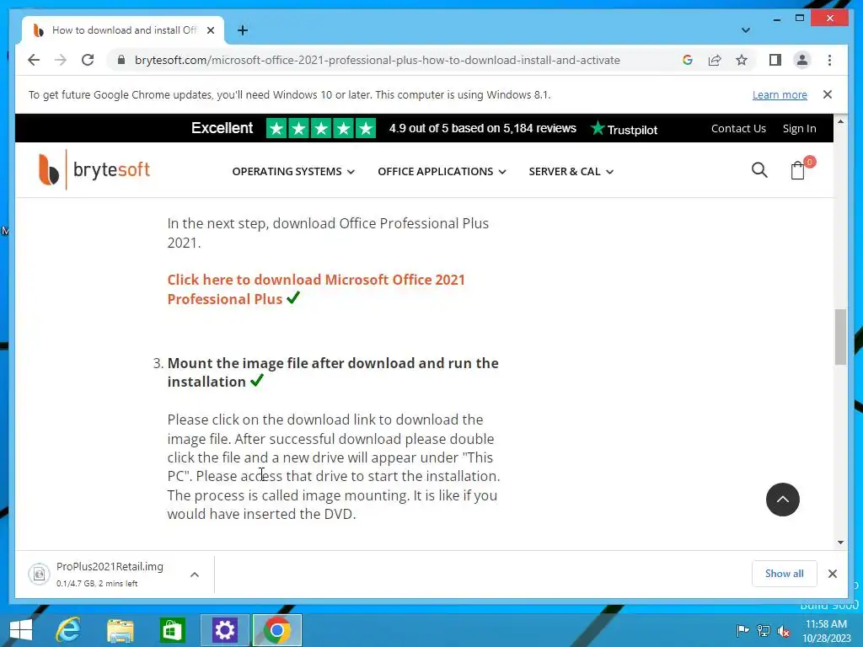
Task: Click the Trustpilot logo in the banner
Action: [x=624, y=129]
